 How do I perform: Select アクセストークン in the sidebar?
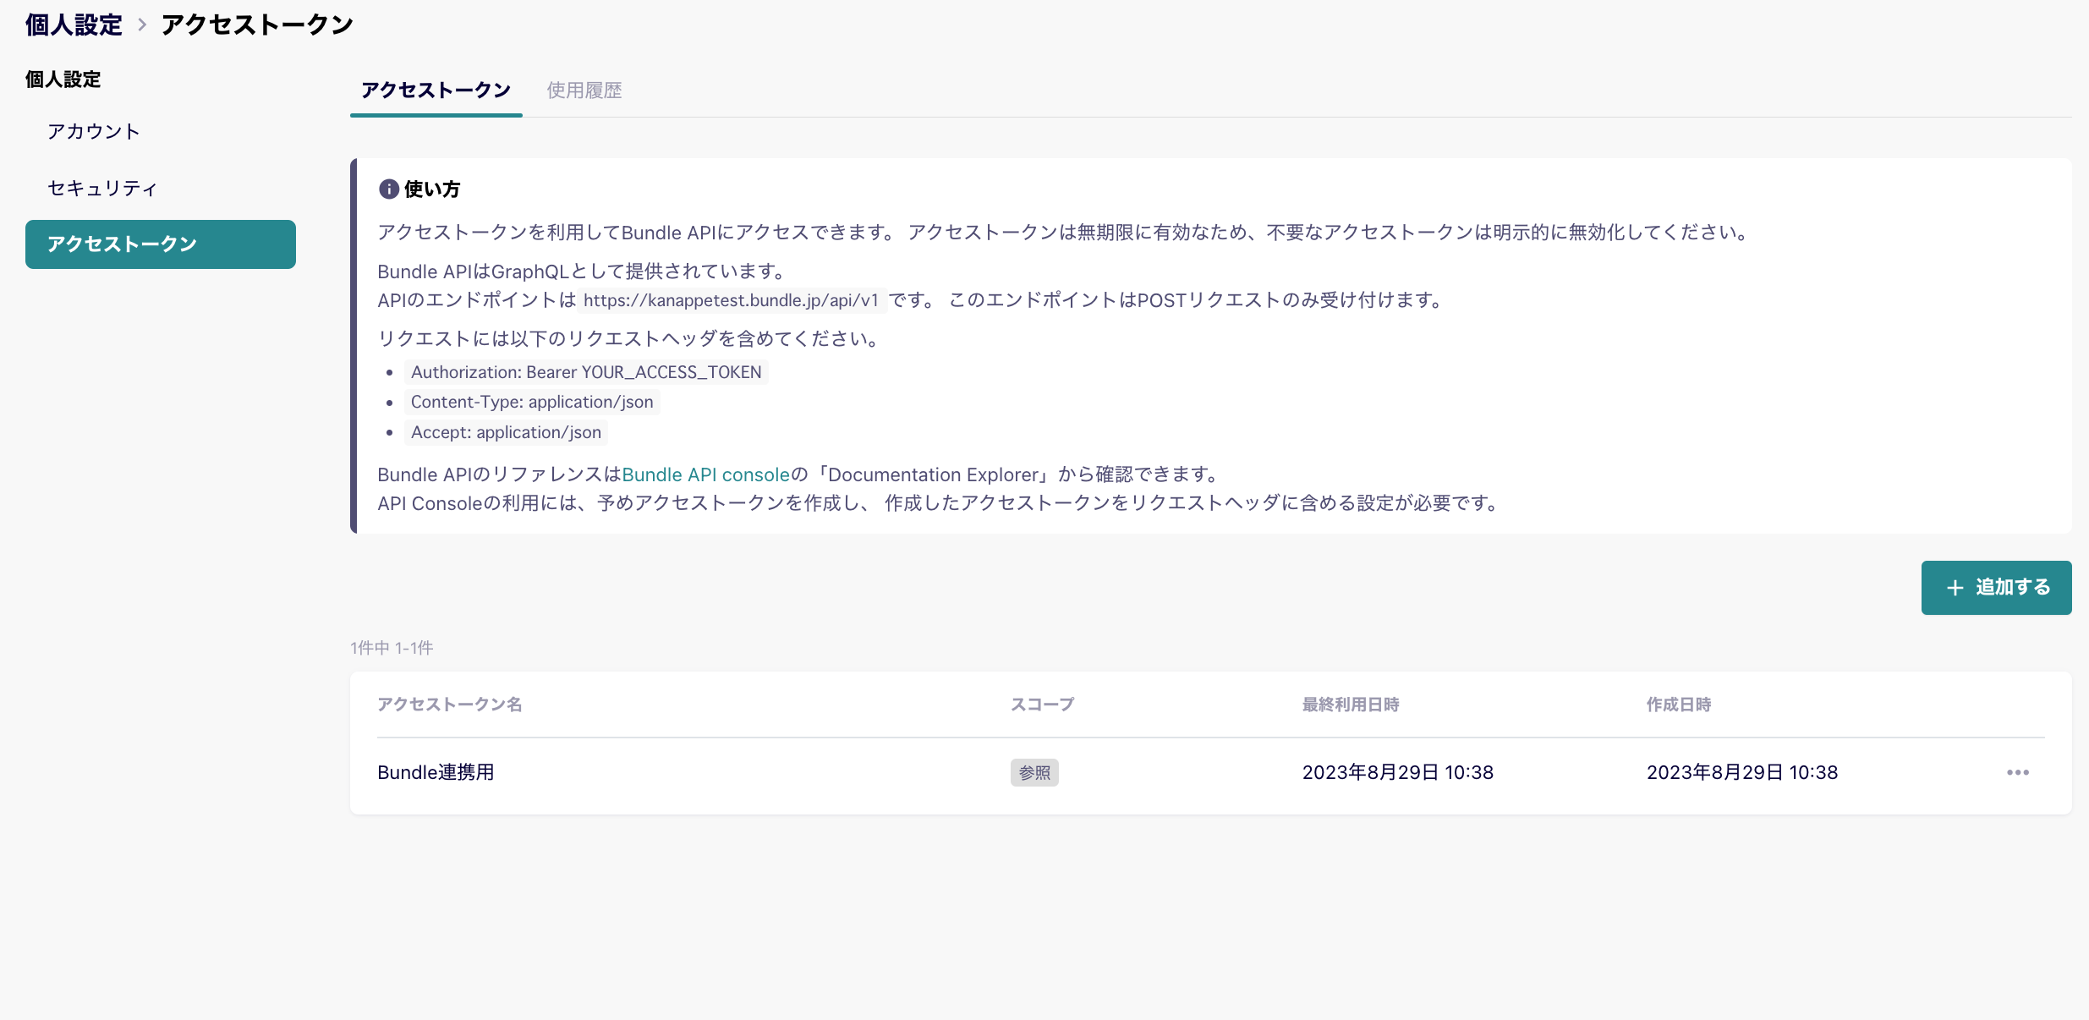tap(160, 244)
